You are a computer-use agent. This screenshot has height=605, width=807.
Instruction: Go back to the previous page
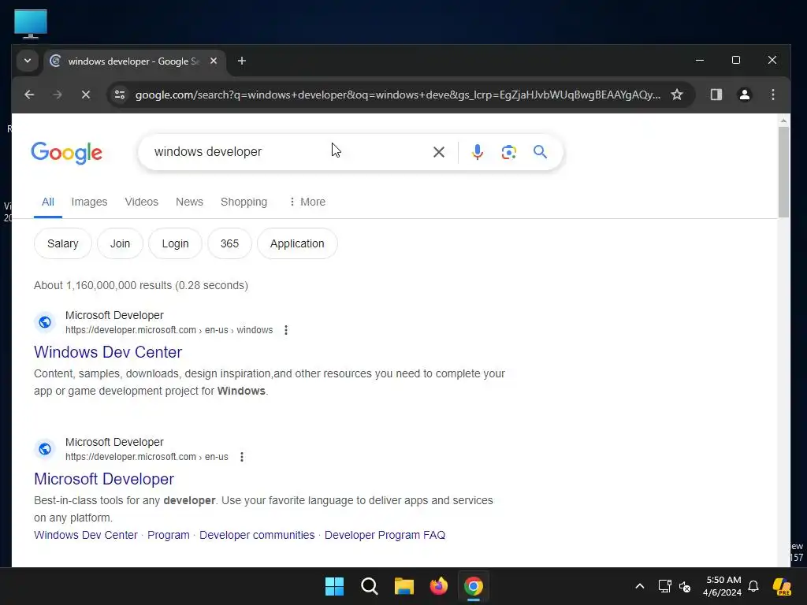point(29,95)
